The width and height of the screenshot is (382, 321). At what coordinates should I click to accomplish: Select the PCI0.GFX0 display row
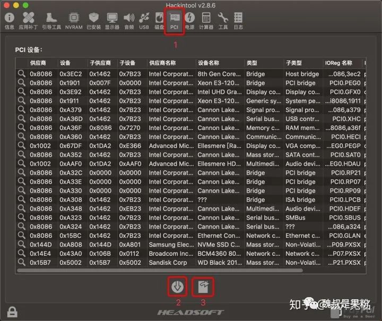point(191,92)
